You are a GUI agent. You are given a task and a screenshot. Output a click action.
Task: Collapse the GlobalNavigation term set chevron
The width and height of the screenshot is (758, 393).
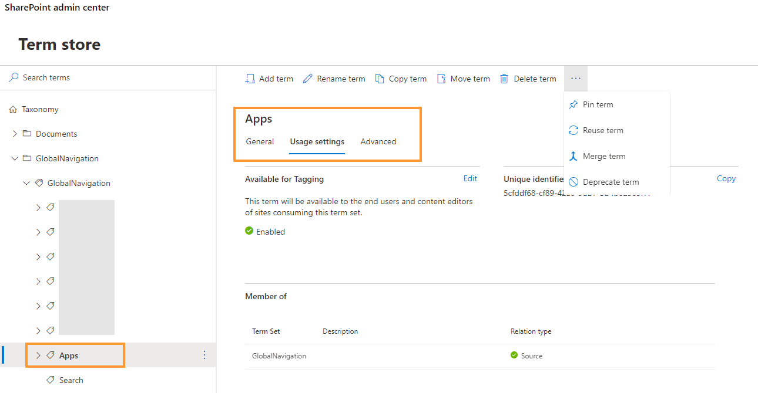coord(26,183)
